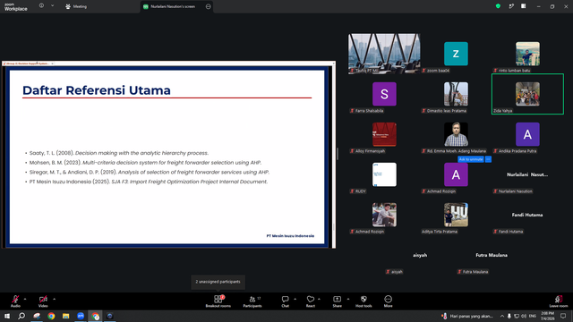This screenshot has width=573, height=322.
Task: Open Chrome from the Windows taskbar
Action: [x=51, y=316]
